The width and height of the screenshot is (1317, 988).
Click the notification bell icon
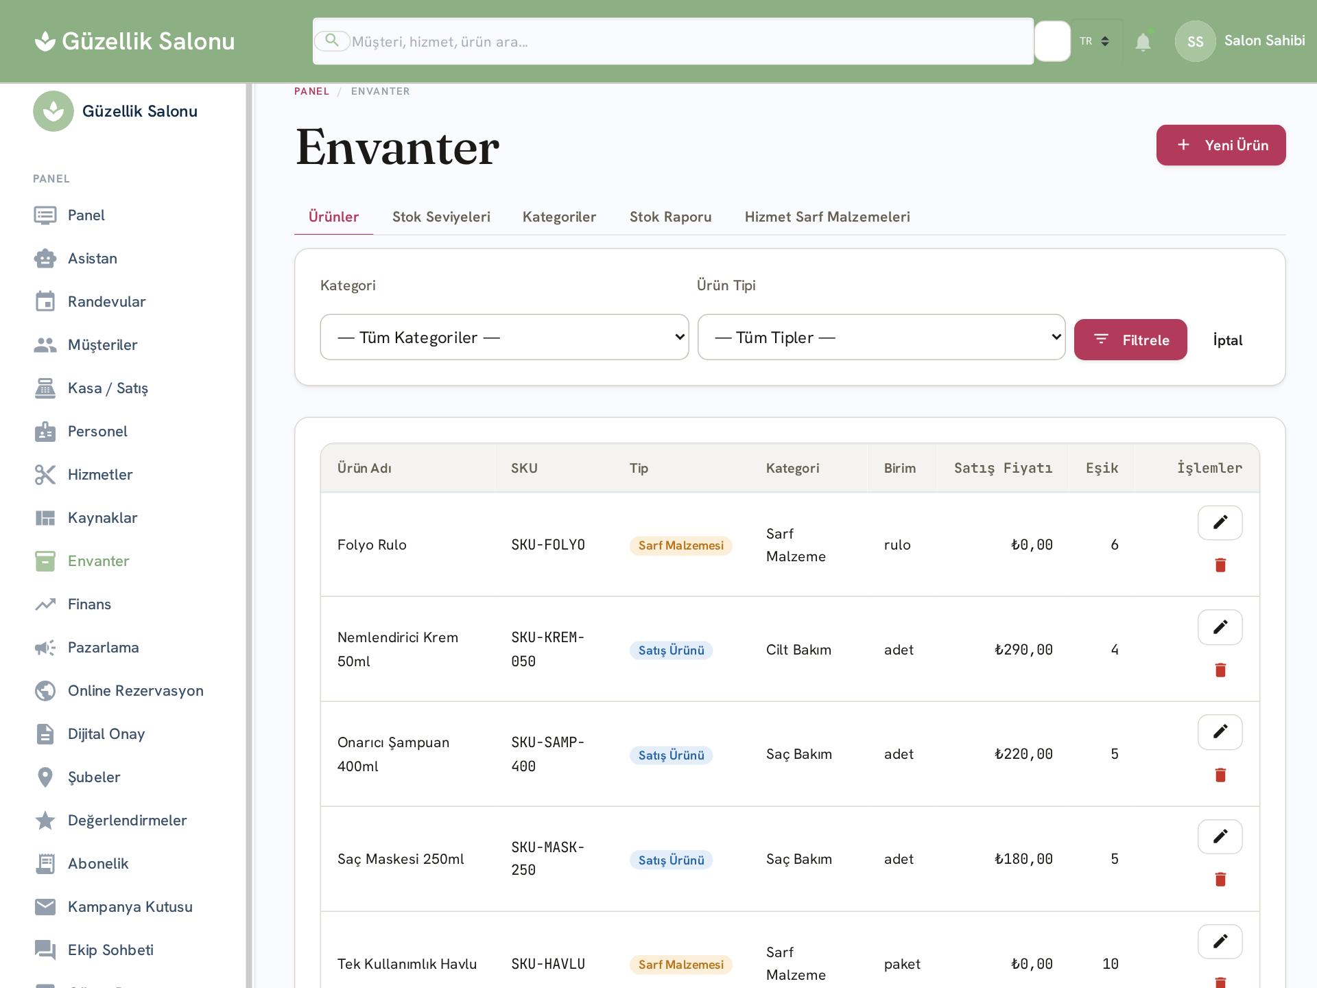[1143, 42]
